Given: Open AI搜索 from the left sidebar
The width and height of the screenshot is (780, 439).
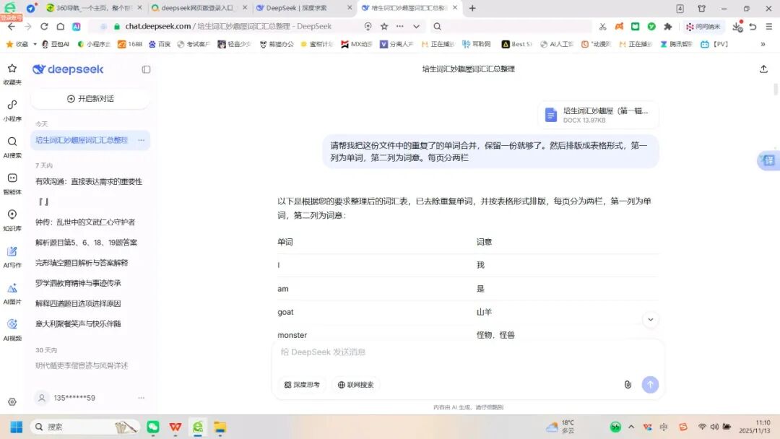Looking at the screenshot, I should 12,148.
